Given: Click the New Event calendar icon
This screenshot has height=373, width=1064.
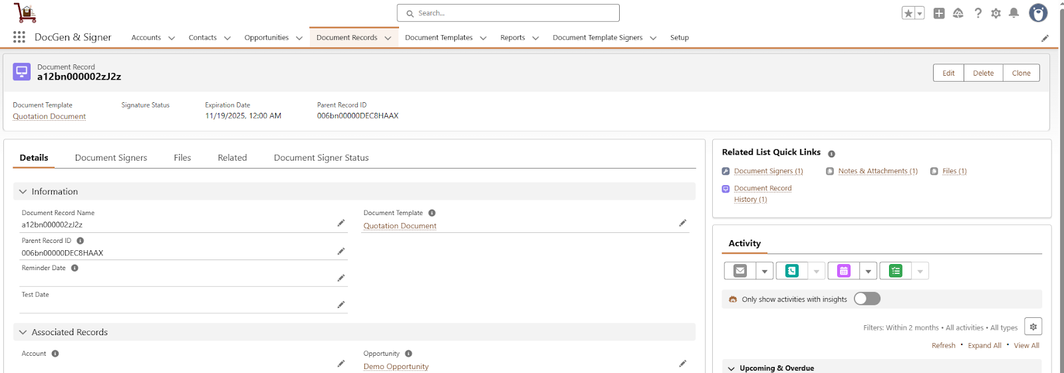Looking at the screenshot, I should [x=843, y=271].
